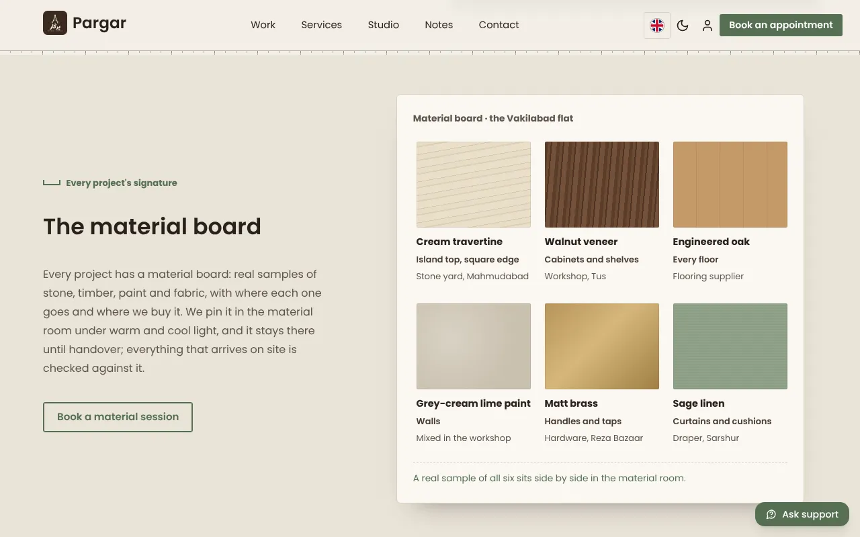Image resolution: width=860 pixels, height=537 pixels.
Task: Click the 'Walnut veneer' title
Action: (581, 242)
